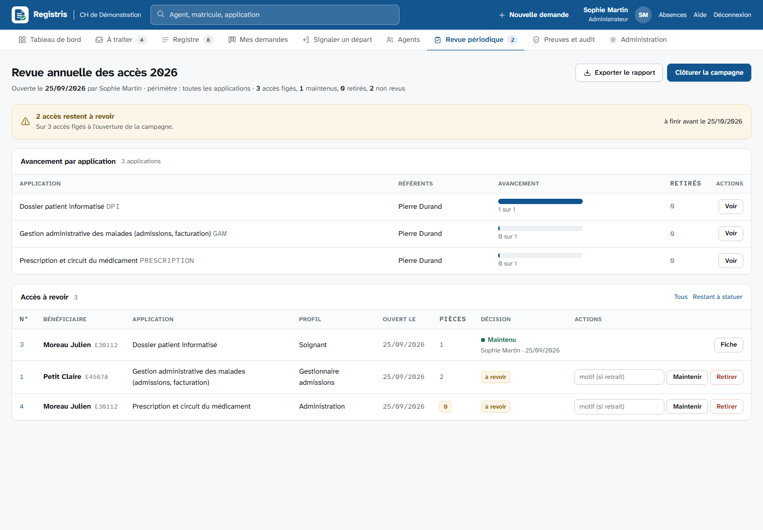Click the Mes demandes icon
763x530 pixels.
[232, 40]
